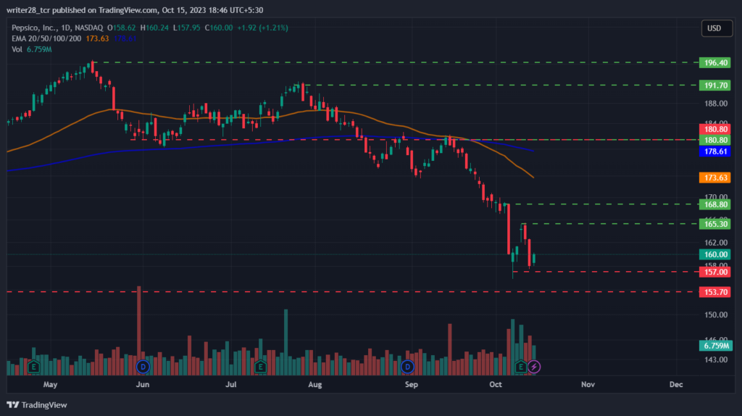This screenshot has height=416, width=742.
Task: Click the 188.00 price scale tick
Action: 716,104
